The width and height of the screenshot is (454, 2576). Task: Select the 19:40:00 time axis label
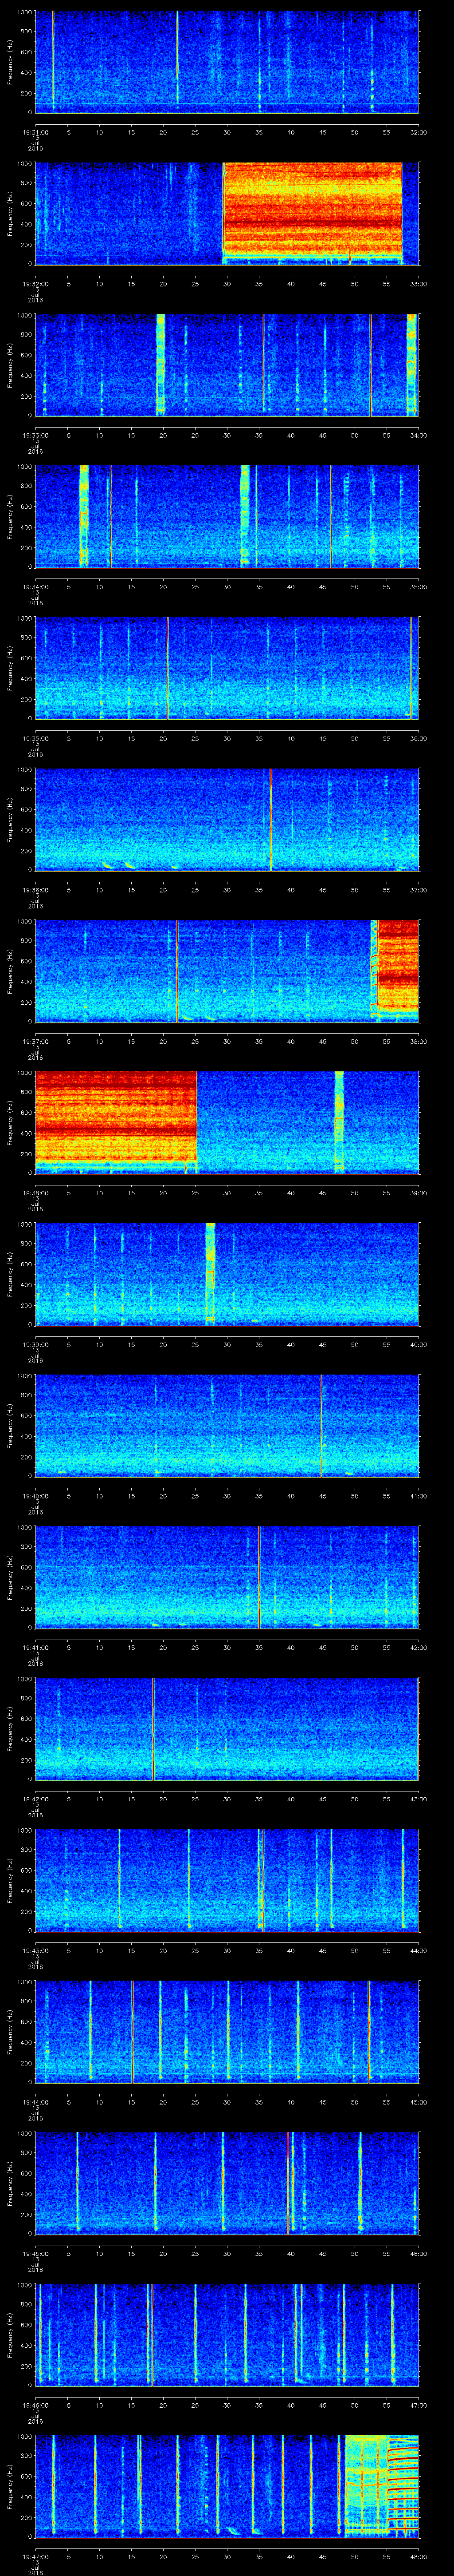click(35, 1496)
